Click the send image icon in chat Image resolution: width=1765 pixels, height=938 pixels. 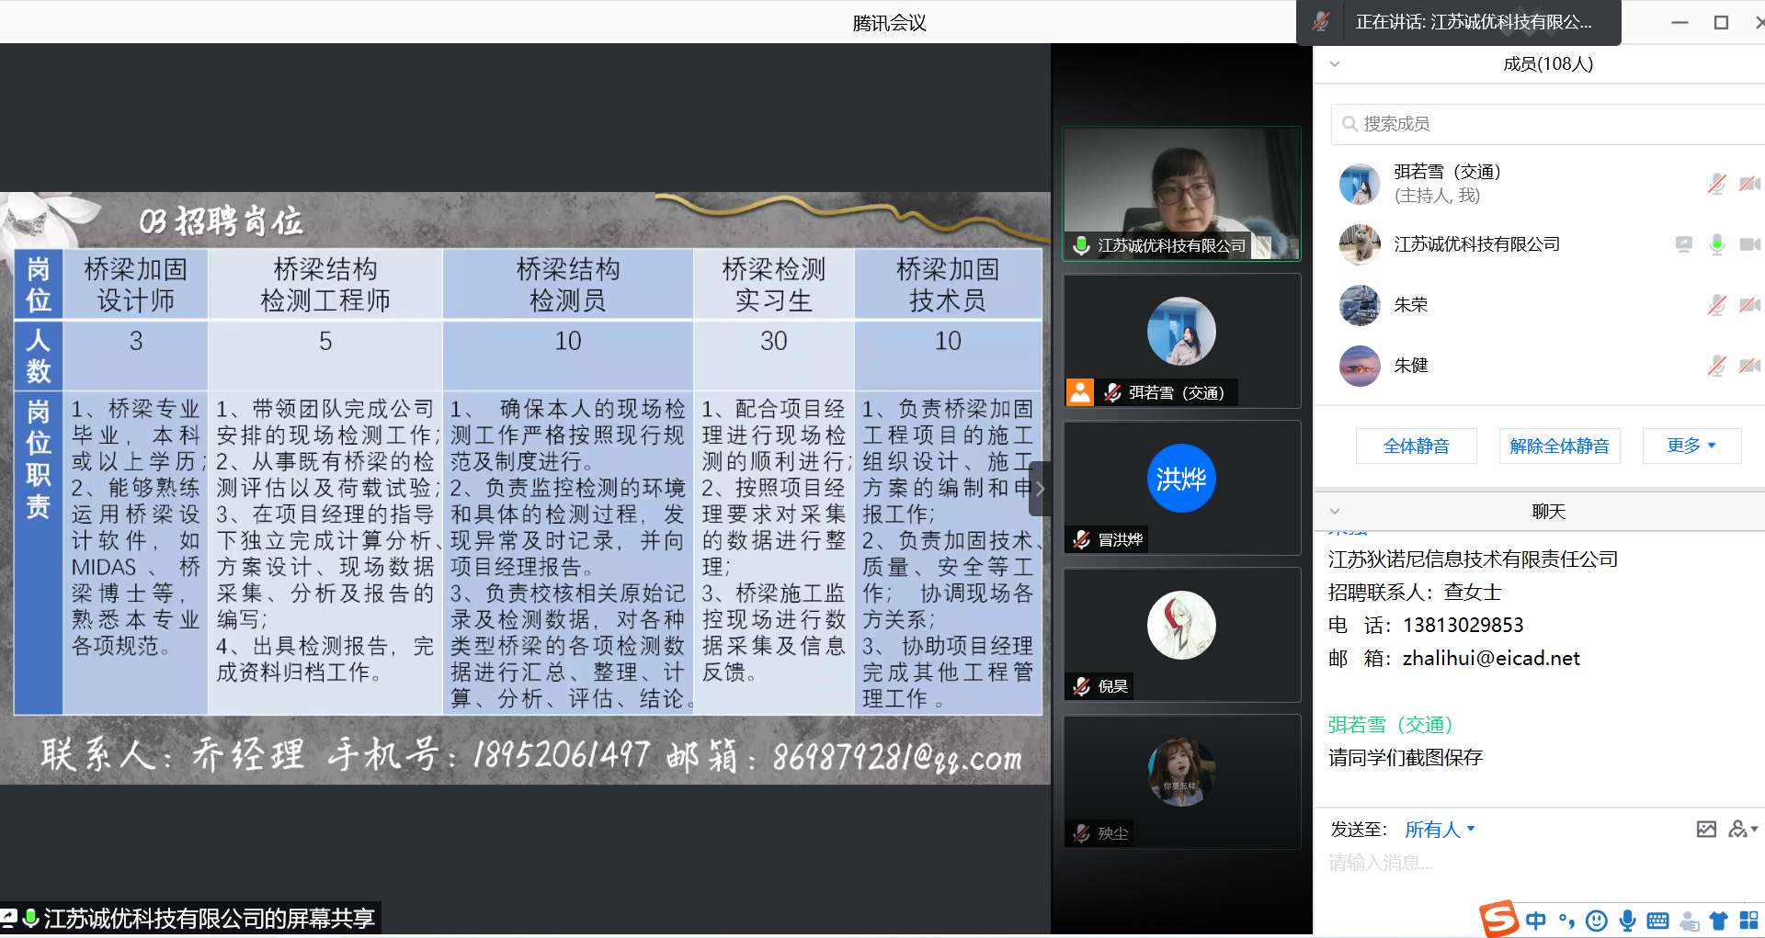[x=1706, y=830]
